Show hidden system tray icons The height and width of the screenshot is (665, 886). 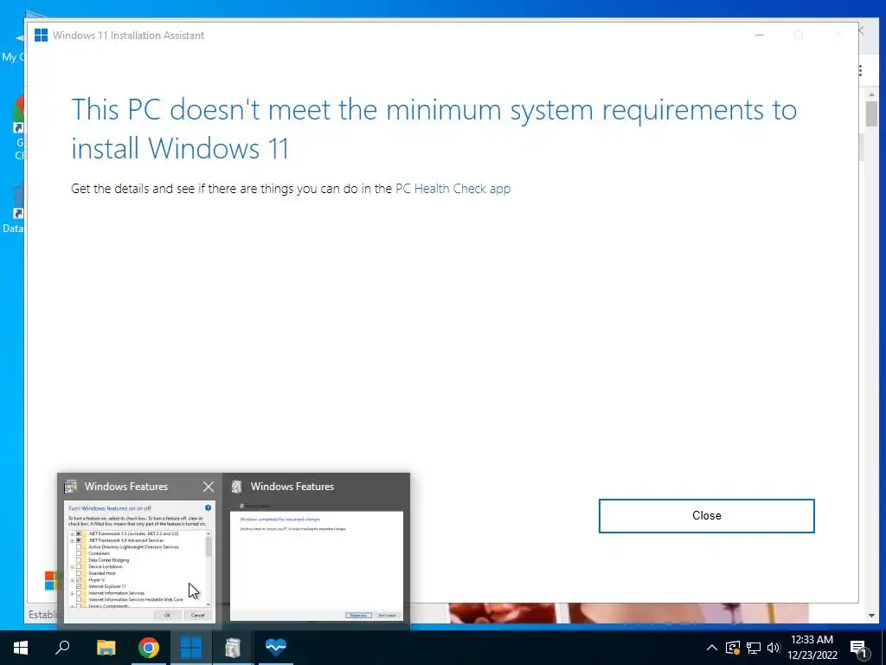click(712, 648)
